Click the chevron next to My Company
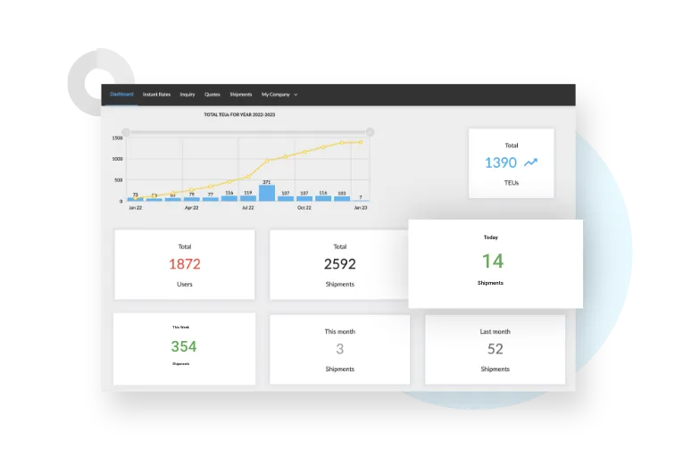Screen dimensions: 700x457 (x=296, y=95)
